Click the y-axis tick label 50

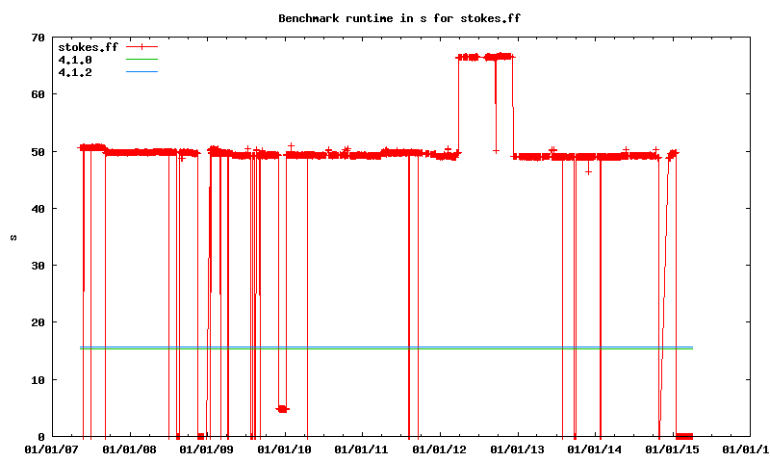pos(38,152)
